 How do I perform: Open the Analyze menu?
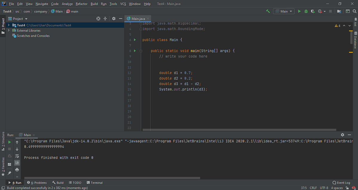tap(67, 4)
